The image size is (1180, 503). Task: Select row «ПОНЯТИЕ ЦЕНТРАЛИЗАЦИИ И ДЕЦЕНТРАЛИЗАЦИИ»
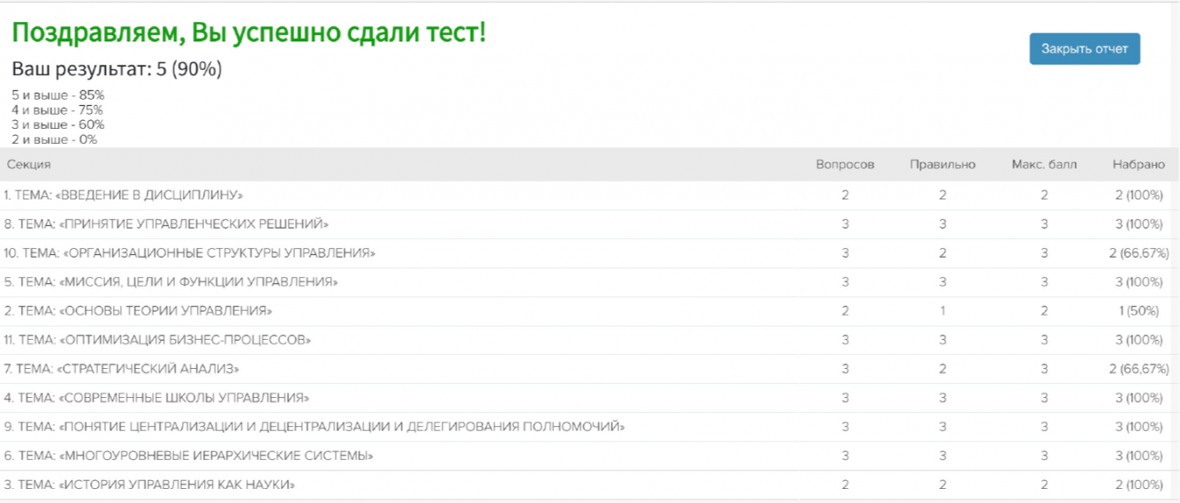coord(590,427)
